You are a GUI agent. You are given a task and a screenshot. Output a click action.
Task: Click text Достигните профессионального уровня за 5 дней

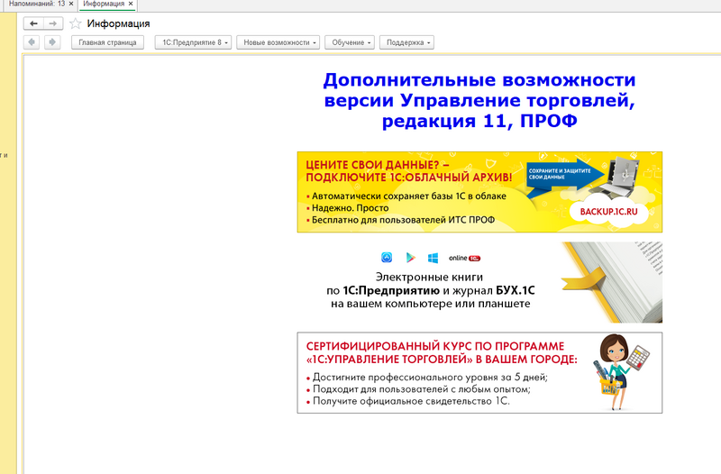tap(430, 377)
